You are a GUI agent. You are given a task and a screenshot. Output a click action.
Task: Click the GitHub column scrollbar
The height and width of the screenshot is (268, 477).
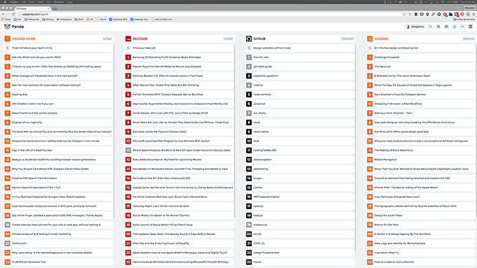click(356, 147)
